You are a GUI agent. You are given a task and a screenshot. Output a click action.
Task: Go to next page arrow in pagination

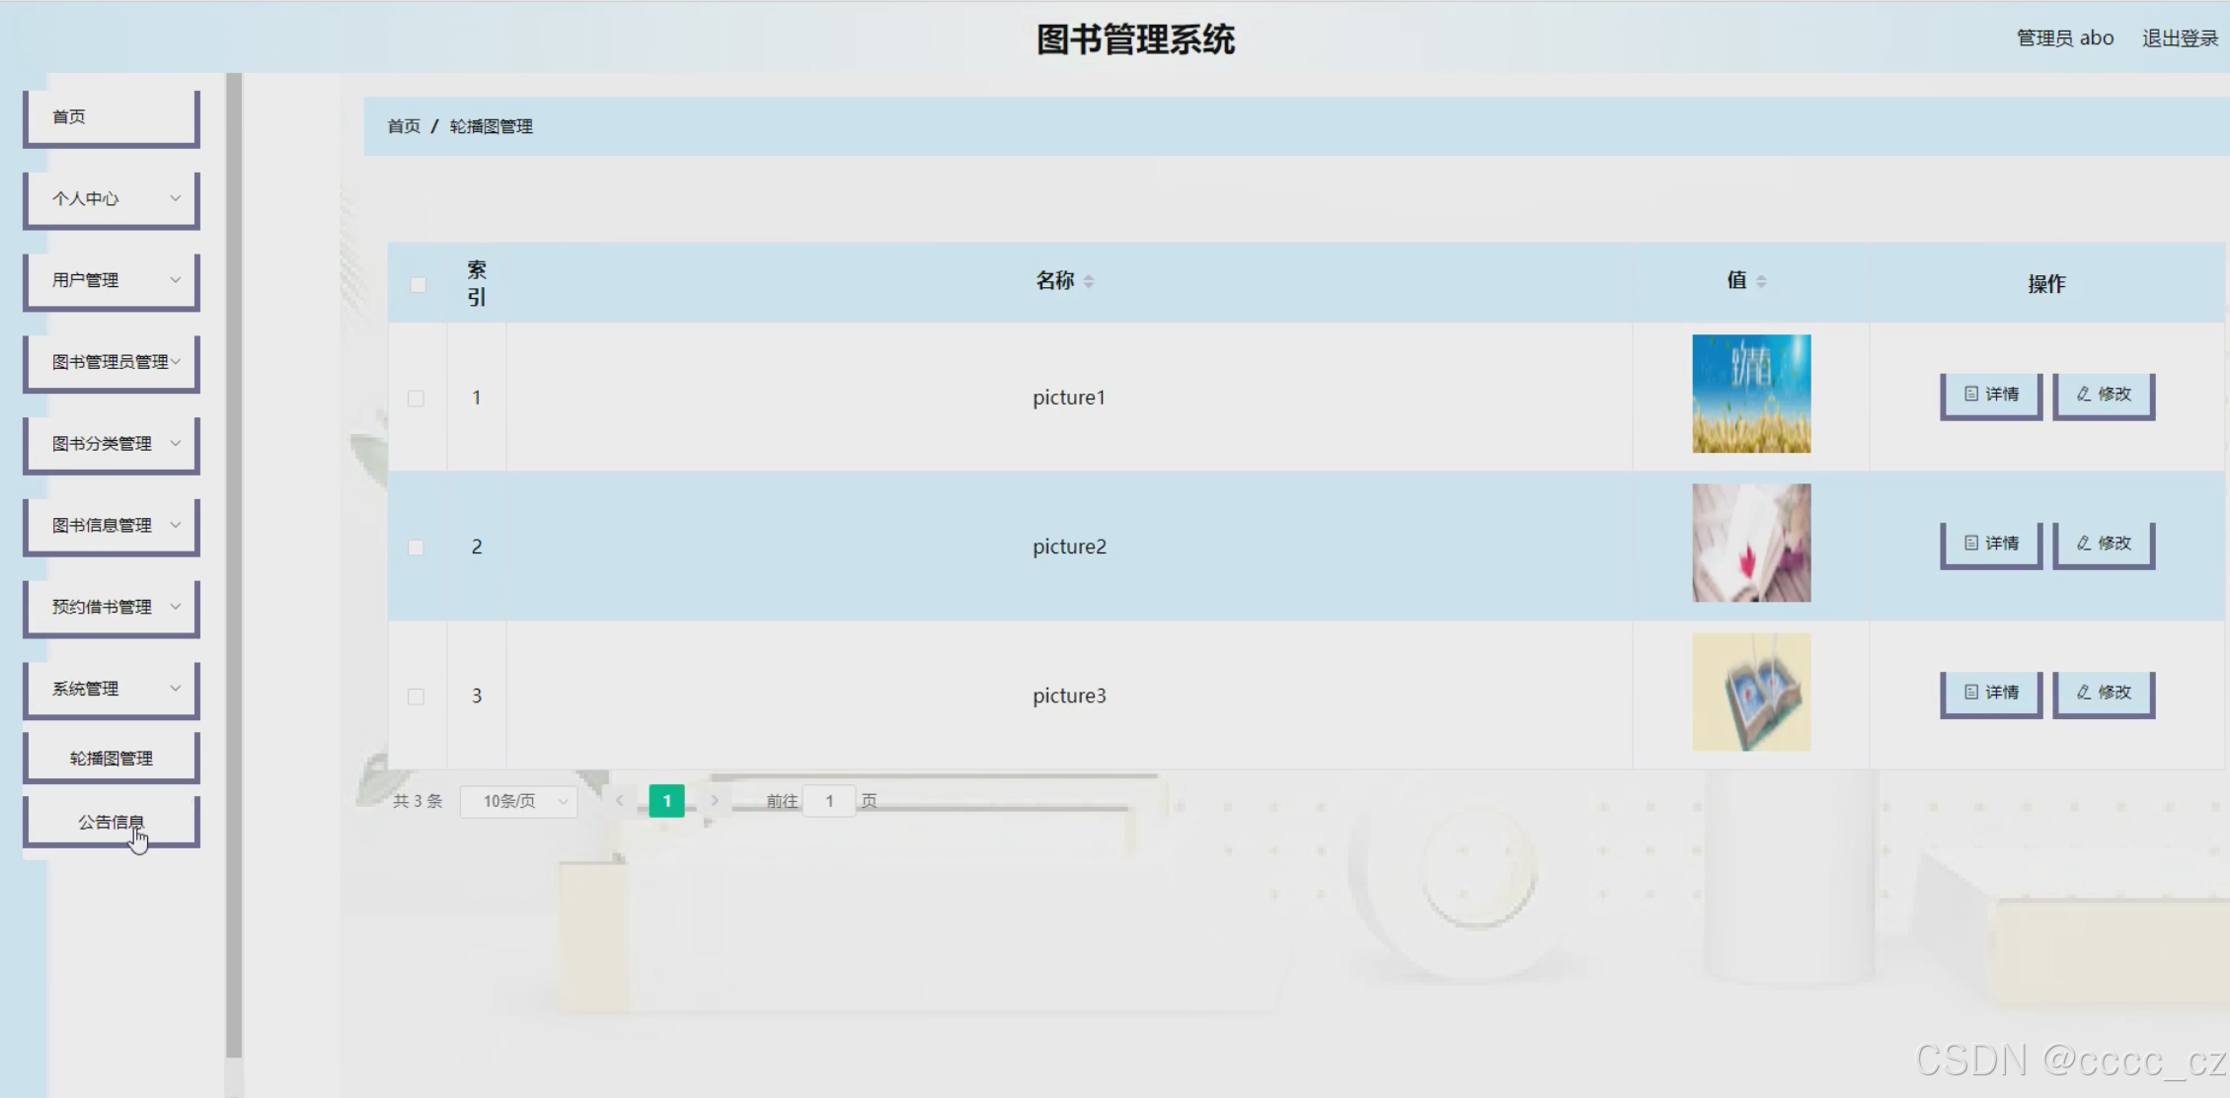point(715,800)
